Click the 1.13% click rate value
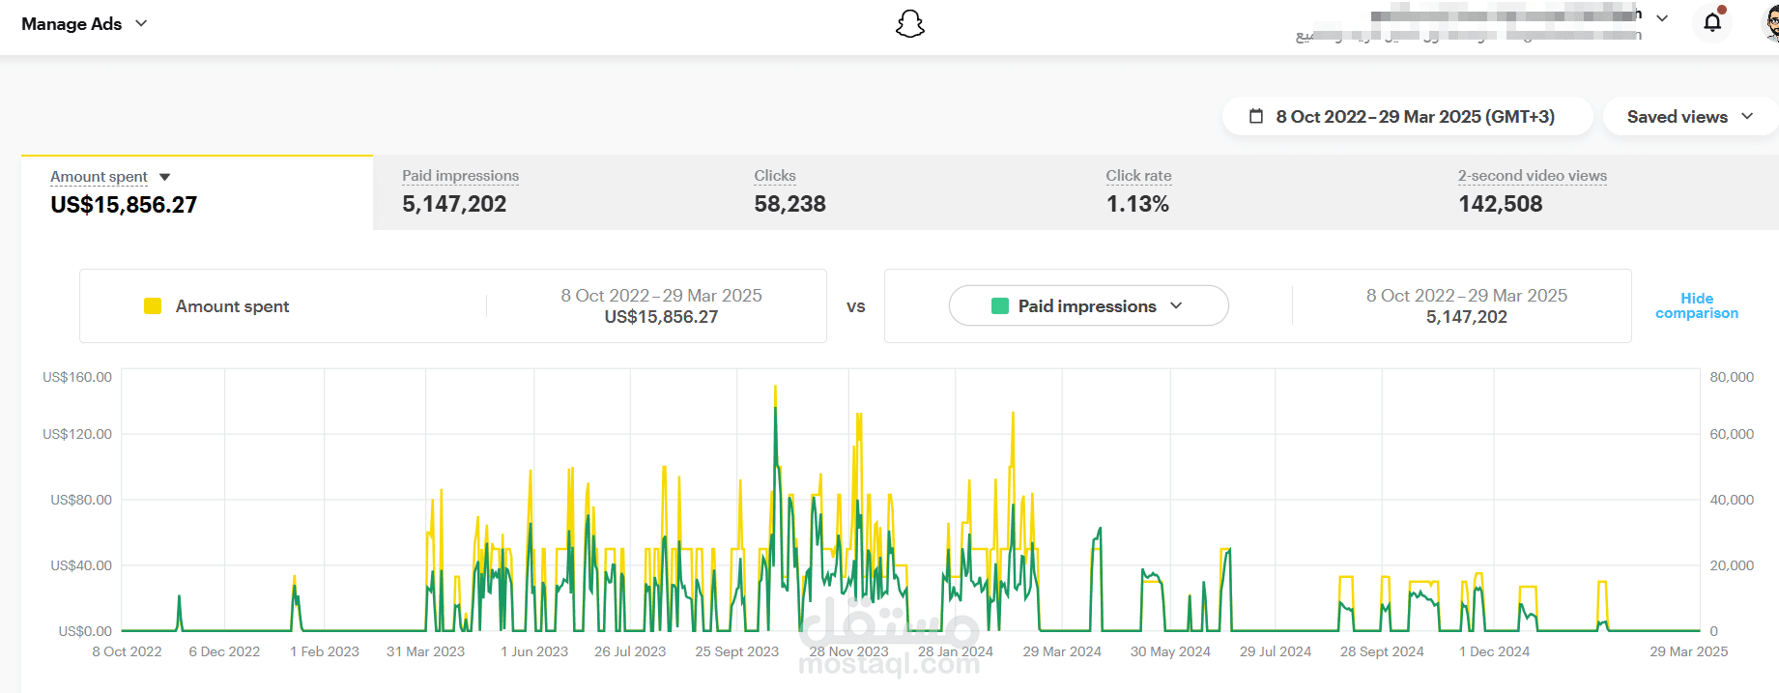The image size is (1779, 693). [1137, 204]
